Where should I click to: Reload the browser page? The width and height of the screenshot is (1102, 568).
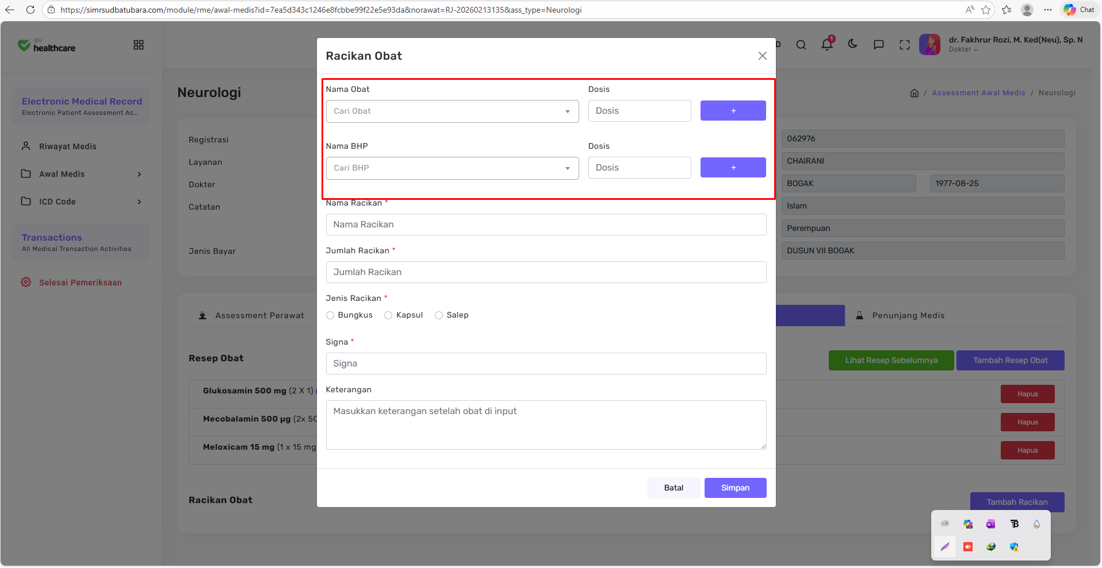click(30, 10)
